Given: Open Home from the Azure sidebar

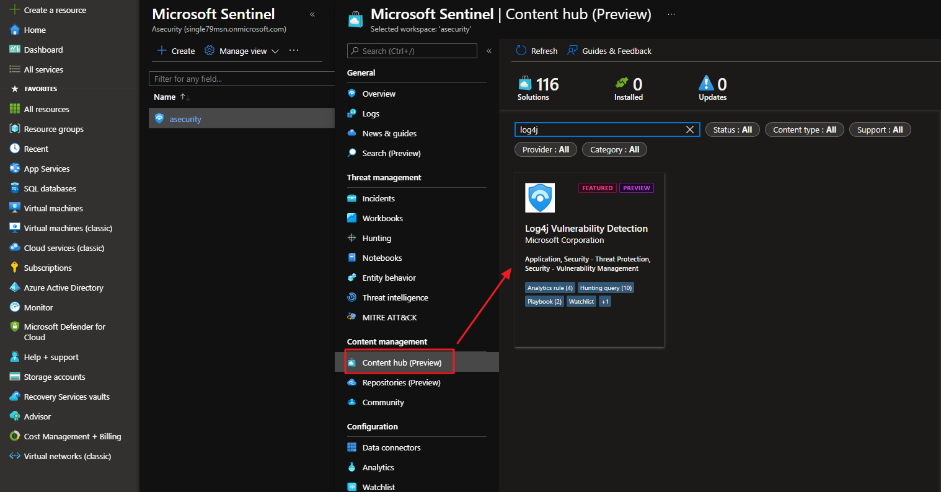Looking at the screenshot, I should 35,30.
